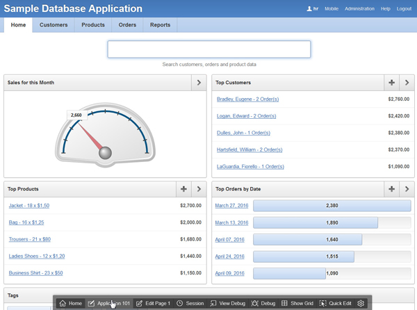Expand Sales for this Month chevron arrow
The height and width of the screenshot is (310, 417).
[x=199, y=83]
